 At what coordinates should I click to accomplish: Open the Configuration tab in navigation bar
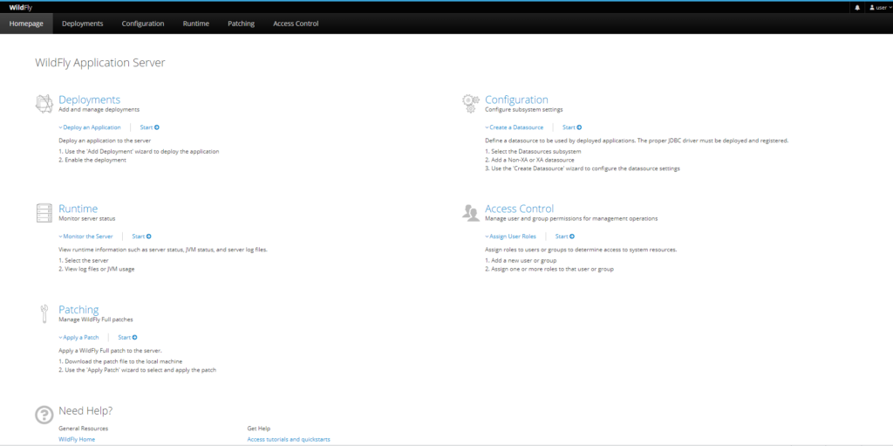143,24
